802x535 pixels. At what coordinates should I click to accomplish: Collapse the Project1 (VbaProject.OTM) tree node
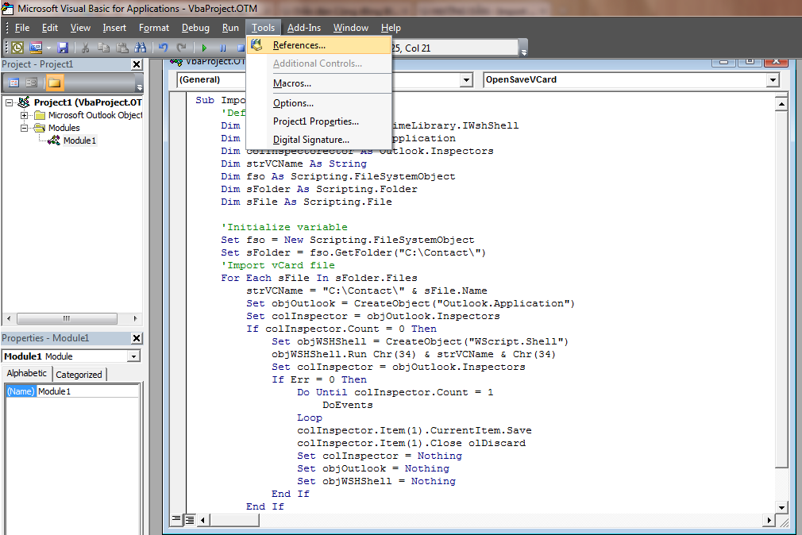10,102
